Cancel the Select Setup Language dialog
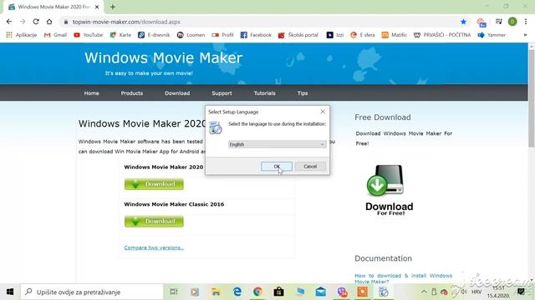Viewport: 535px width, 300px height. (310, 167)
